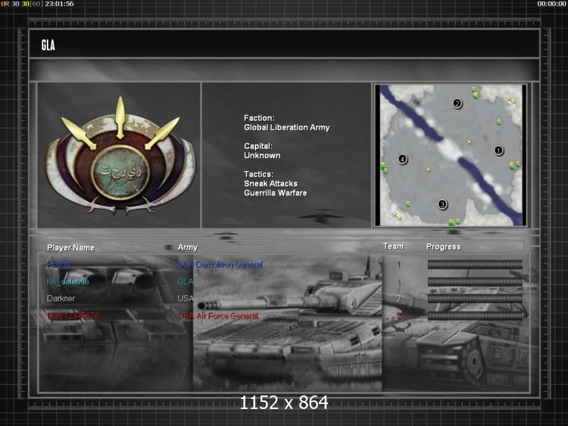Click the progress bar in the lol_defende row
This screenshot has height=426, width=568.
475,281
